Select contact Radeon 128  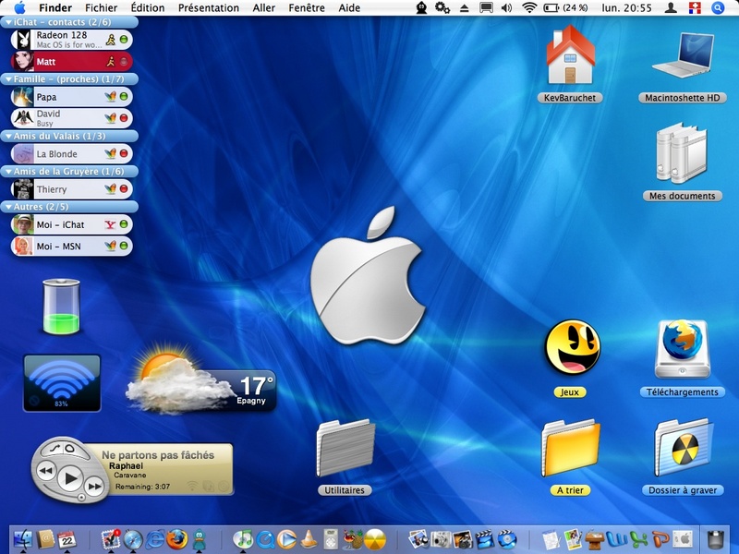[71, 40]
